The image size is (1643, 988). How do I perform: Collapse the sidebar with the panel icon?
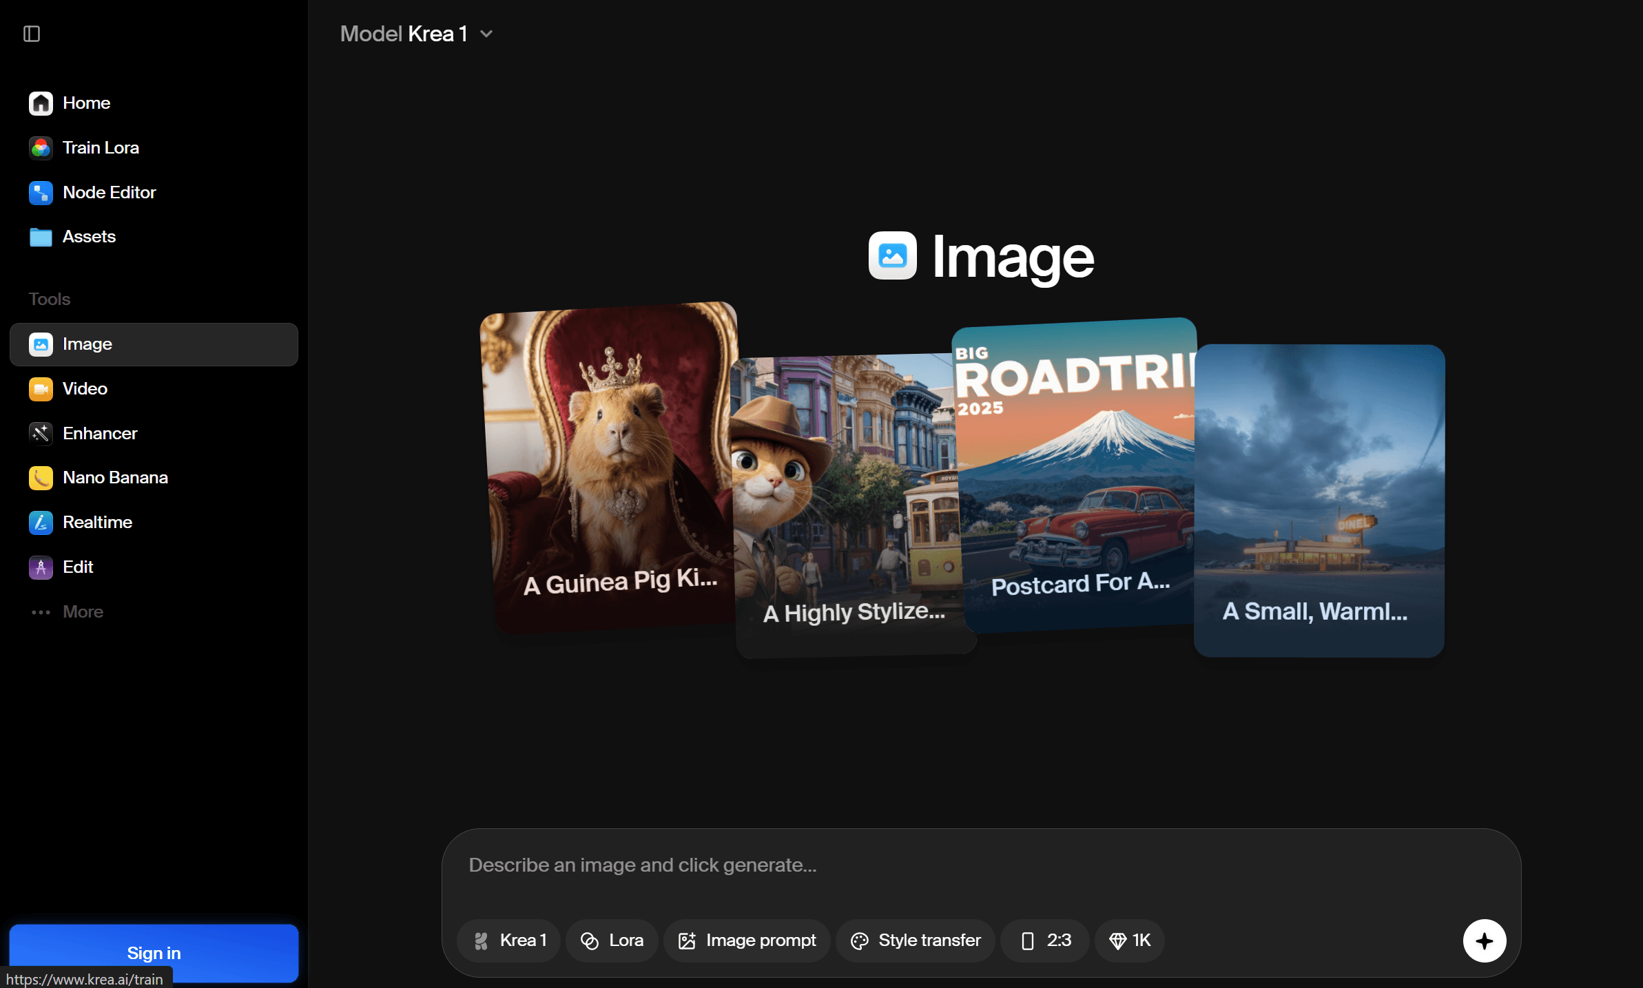(32, 34)
